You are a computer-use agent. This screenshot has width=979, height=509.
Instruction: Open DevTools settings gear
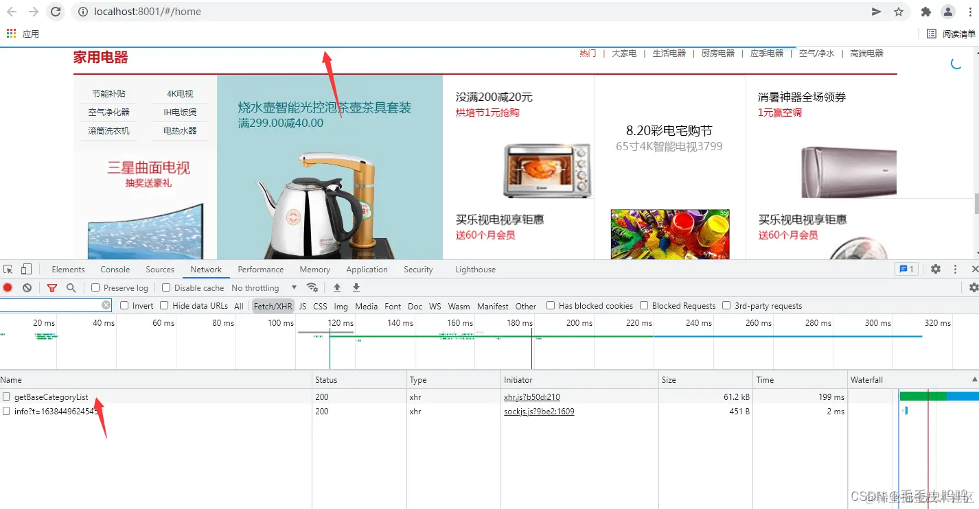[935, 269]
